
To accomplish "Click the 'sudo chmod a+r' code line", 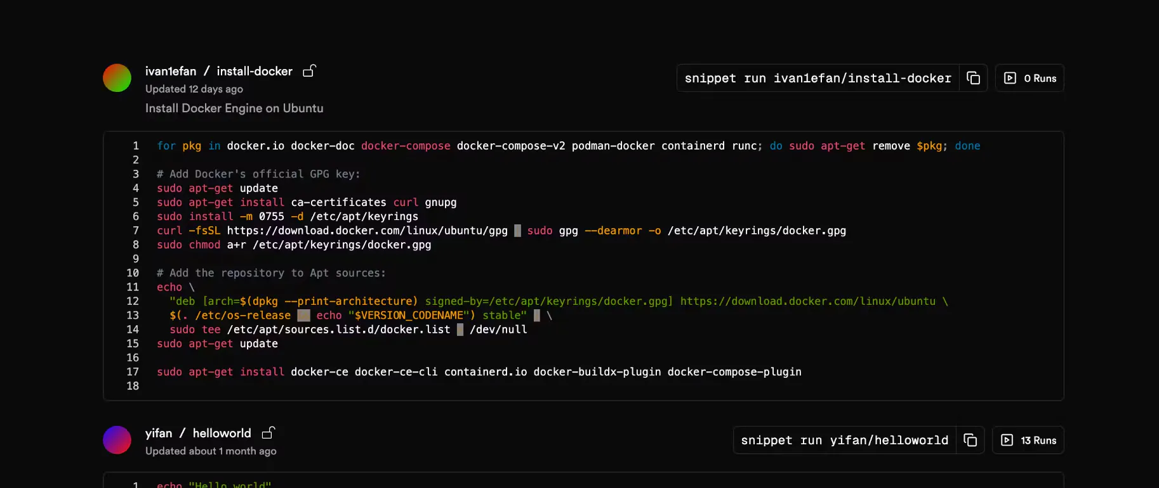I will [x=294, y=245].
